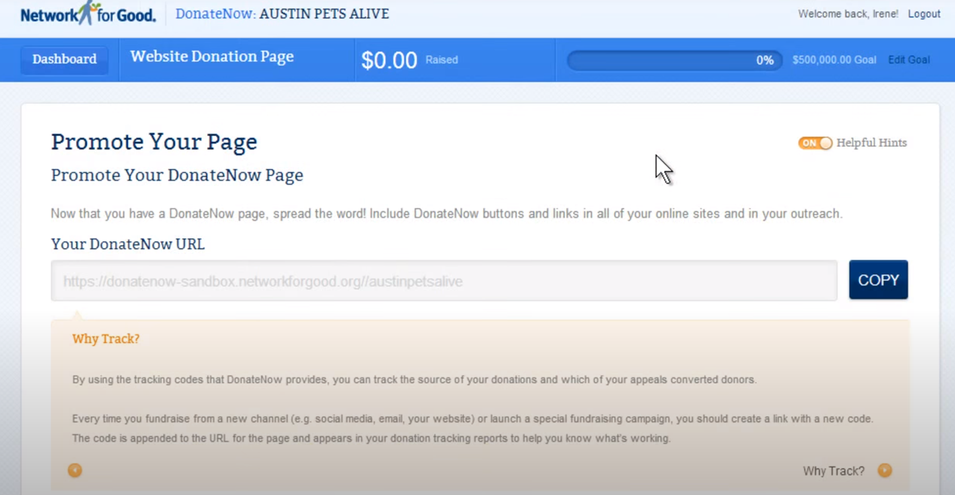
Task: Click the Why Track? label beside next arrow
Action: point(833,471)
